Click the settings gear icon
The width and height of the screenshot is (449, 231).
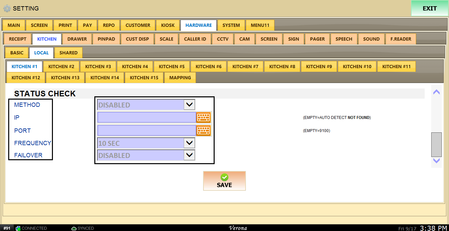tap(7, 9)
